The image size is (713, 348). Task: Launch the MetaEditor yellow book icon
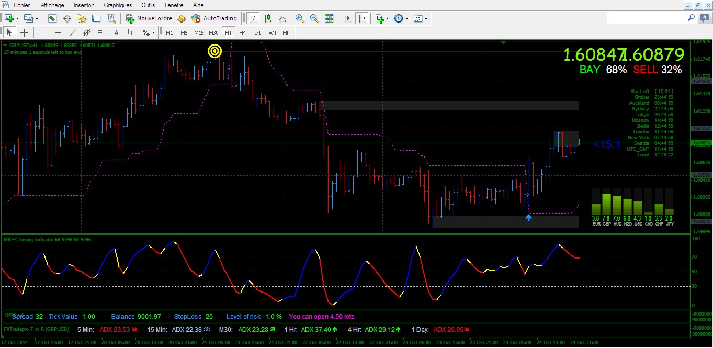(181, 18)
